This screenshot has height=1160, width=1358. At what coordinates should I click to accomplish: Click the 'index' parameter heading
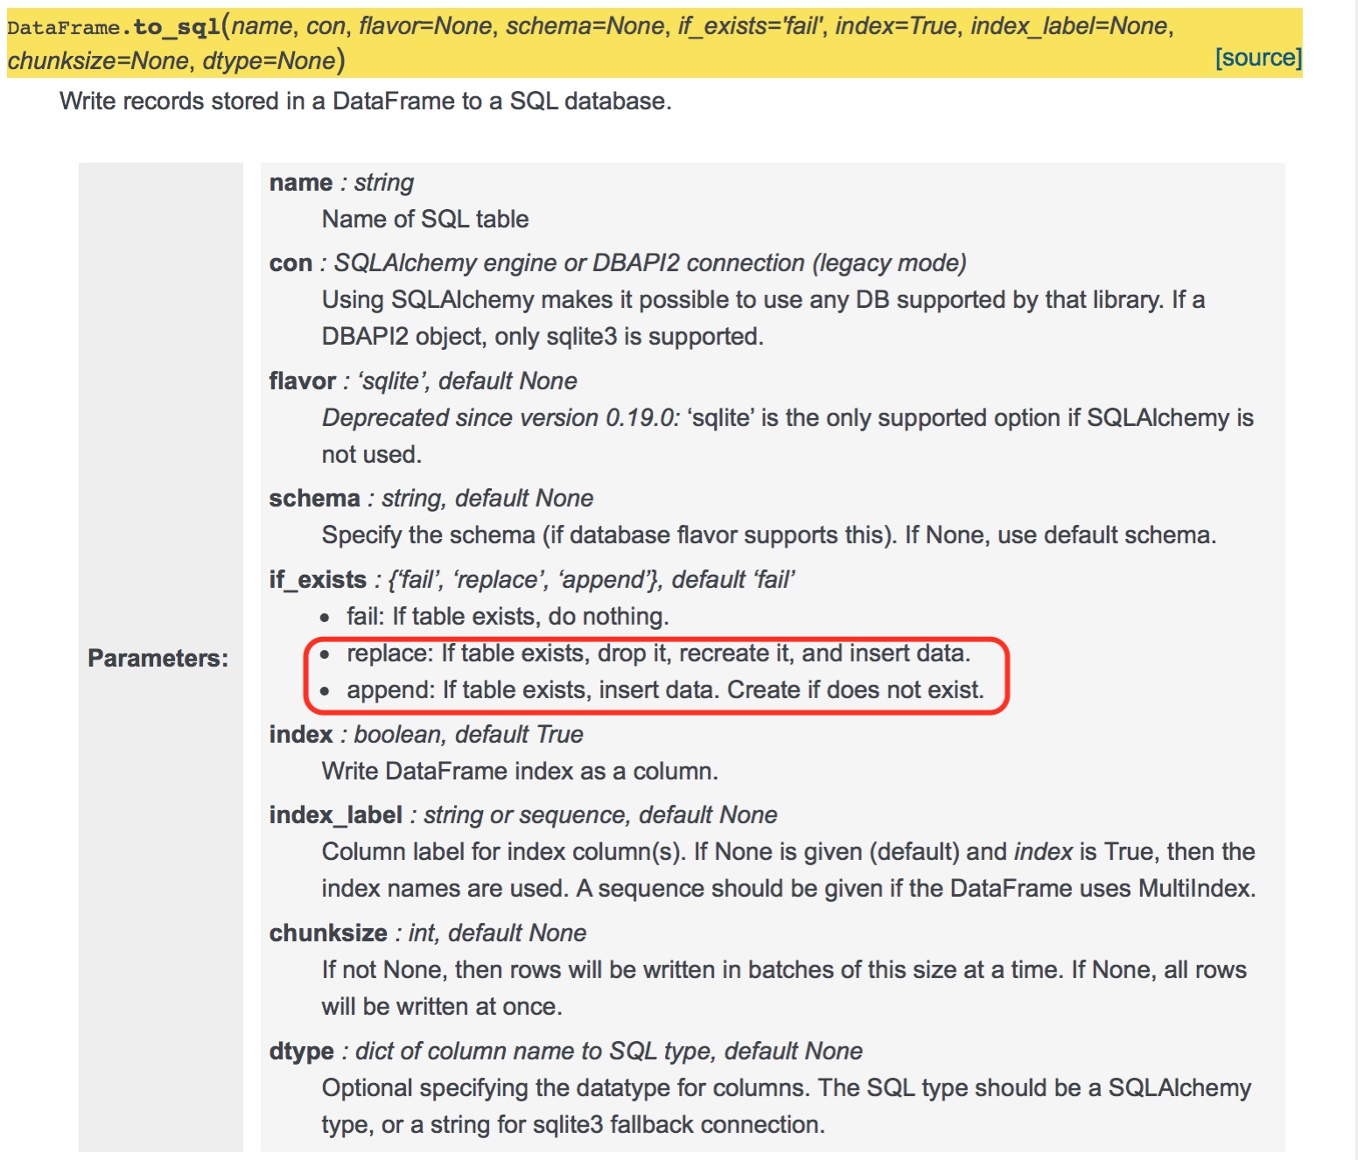[300, 734]
